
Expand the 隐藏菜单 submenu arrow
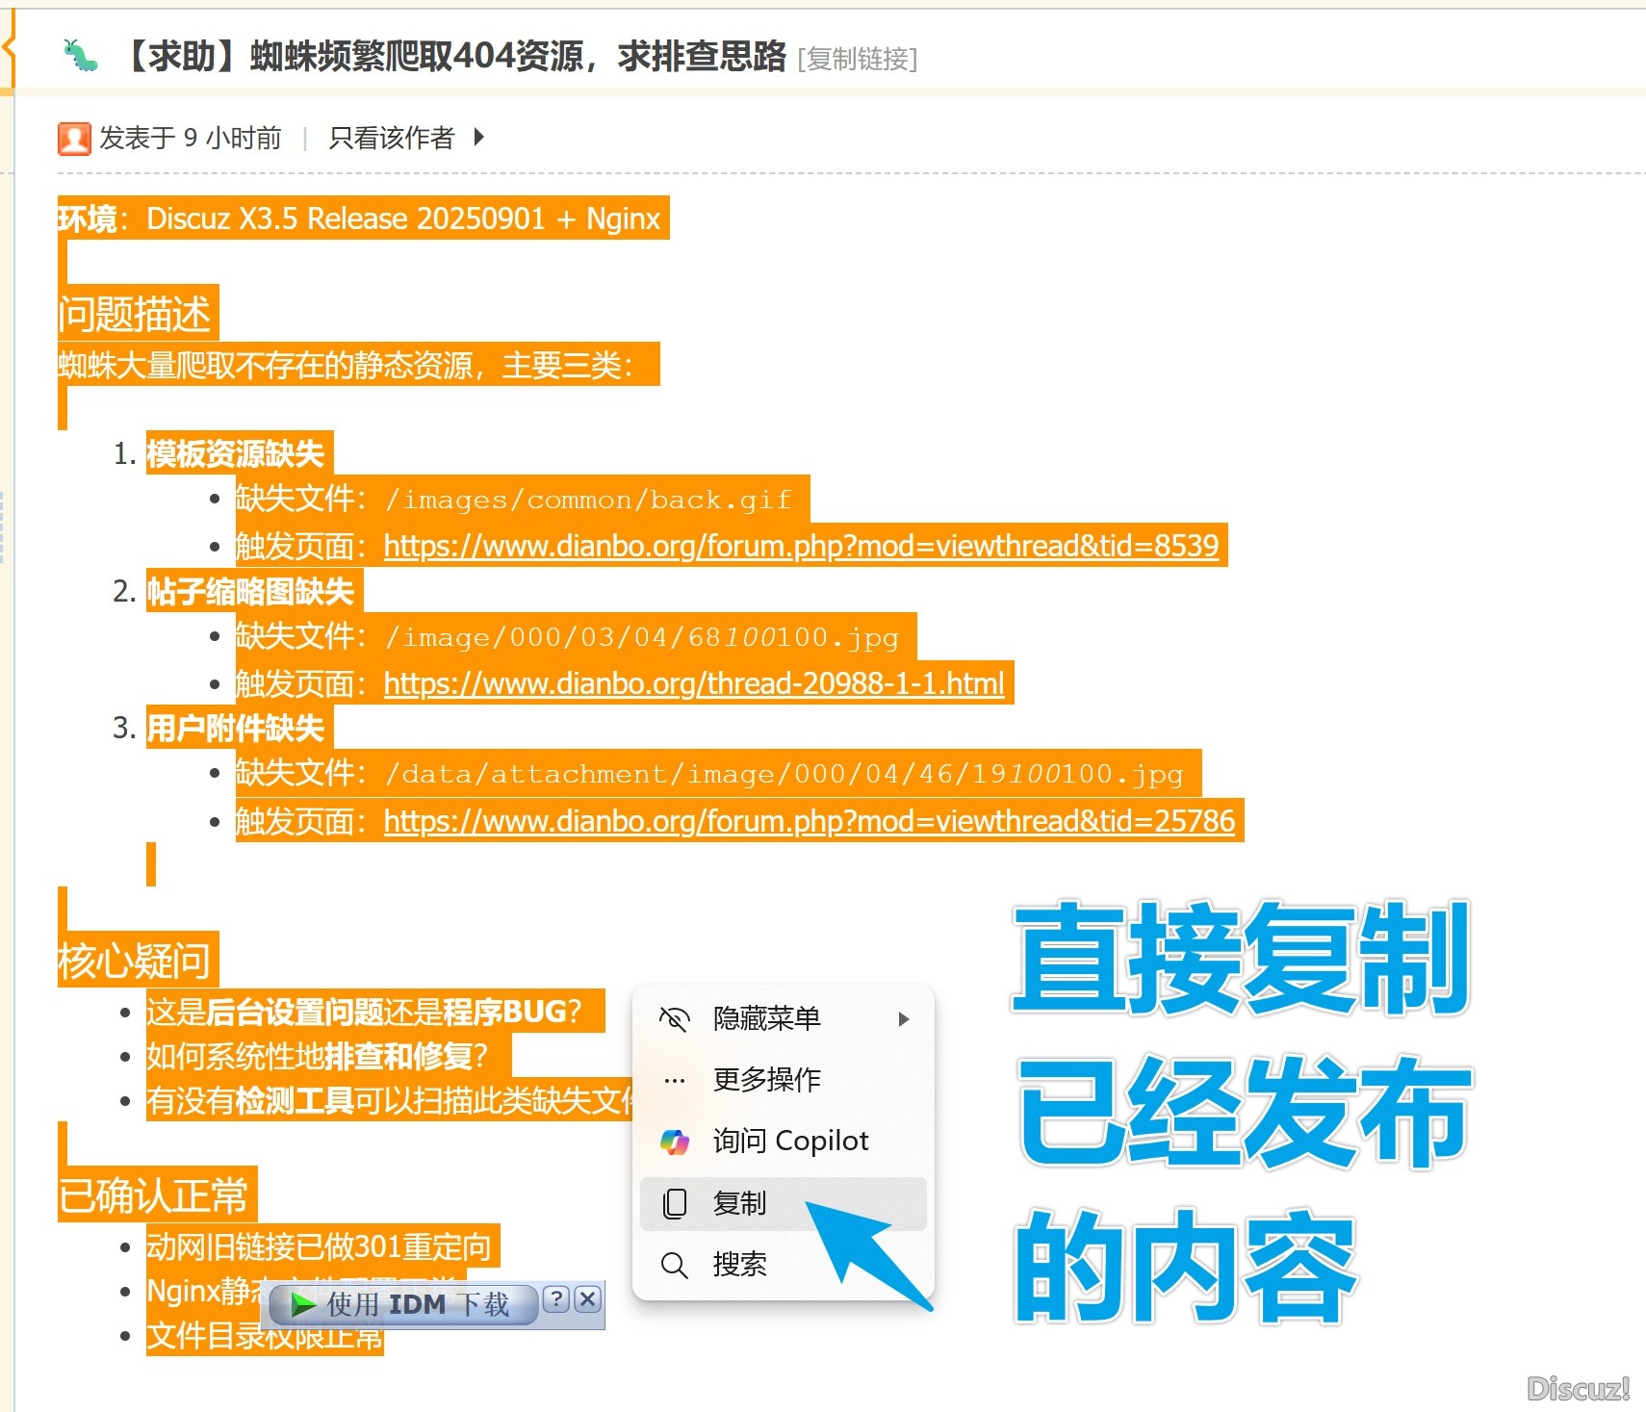903,1018
